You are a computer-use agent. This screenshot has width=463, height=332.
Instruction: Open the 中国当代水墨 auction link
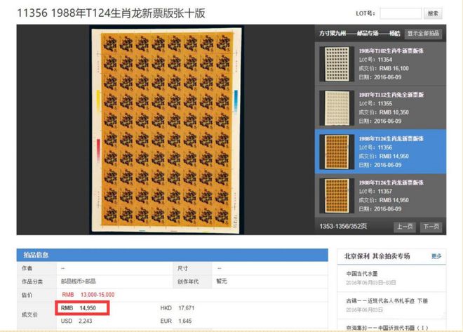point(362,274)
